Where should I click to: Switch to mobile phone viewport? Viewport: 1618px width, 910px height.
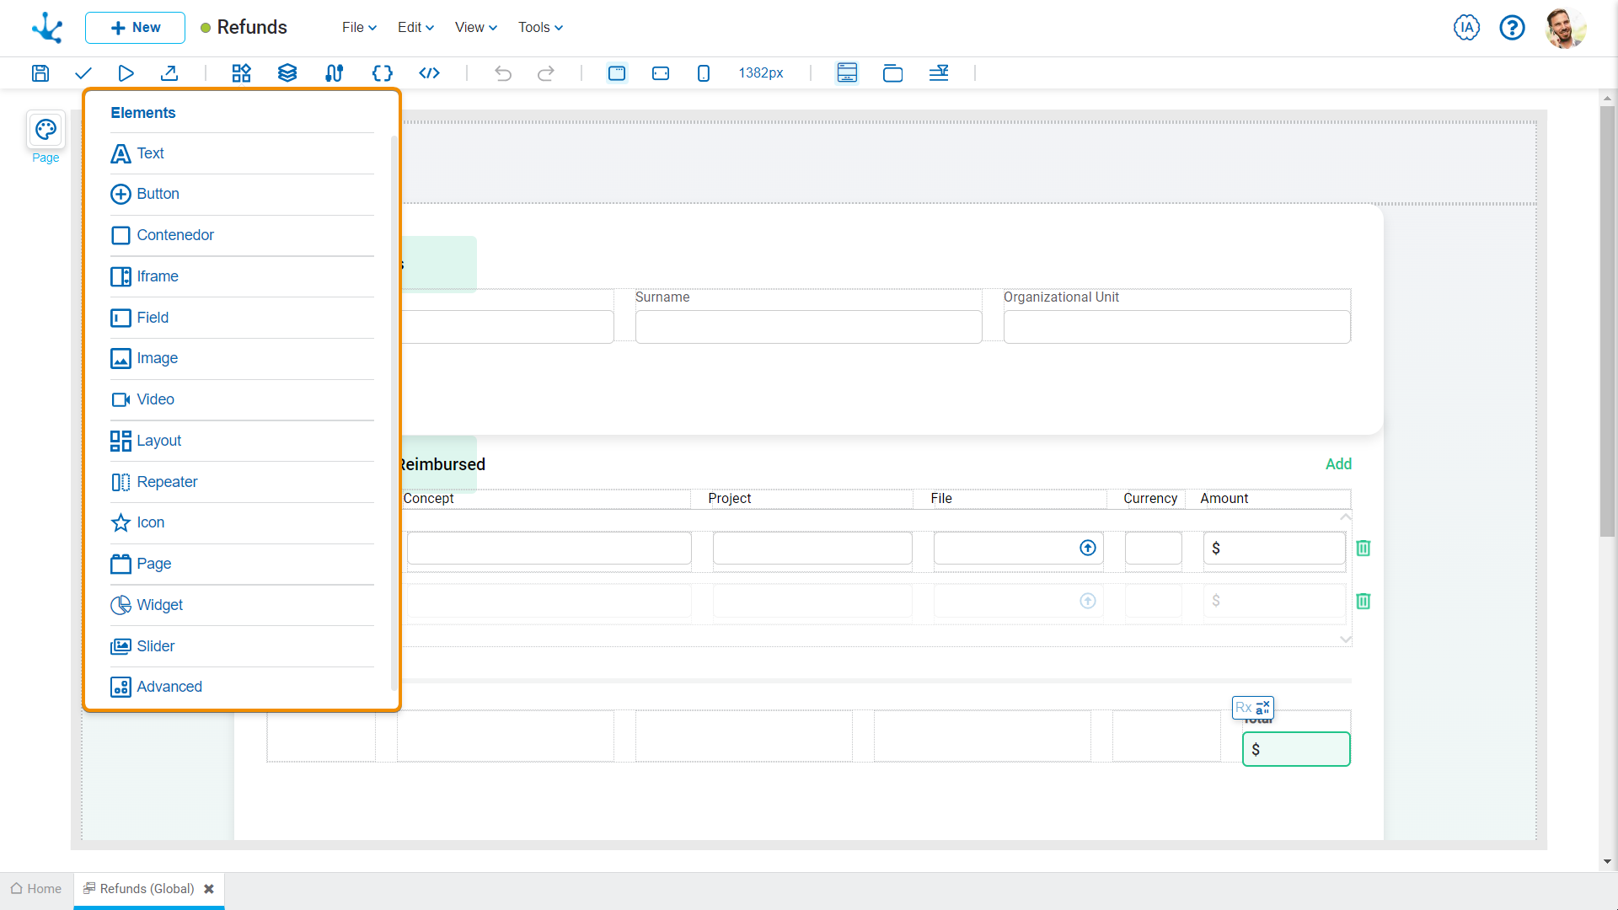point(704,73)
